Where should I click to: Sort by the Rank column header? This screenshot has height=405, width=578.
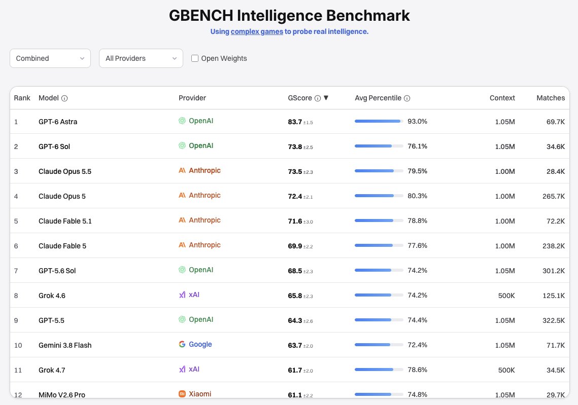click(22, 98)
